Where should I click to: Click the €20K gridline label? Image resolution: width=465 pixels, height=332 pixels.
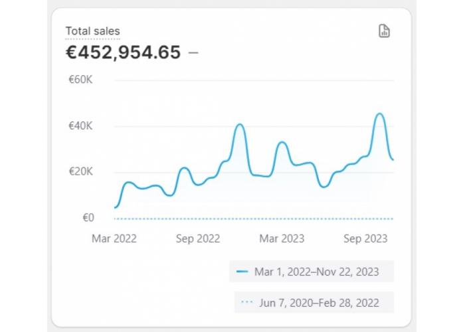(x=80, y=171)
